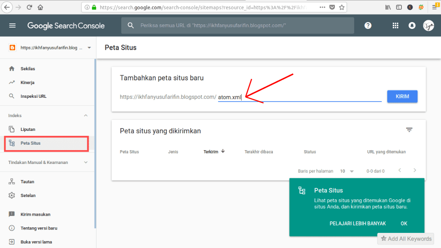
Task: Click Google Search Console logo text
Action: [x=66, y=26]
